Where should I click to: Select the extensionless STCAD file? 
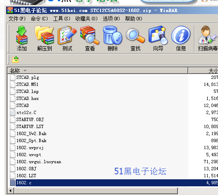pyautogui.click(x=22, y=105)
